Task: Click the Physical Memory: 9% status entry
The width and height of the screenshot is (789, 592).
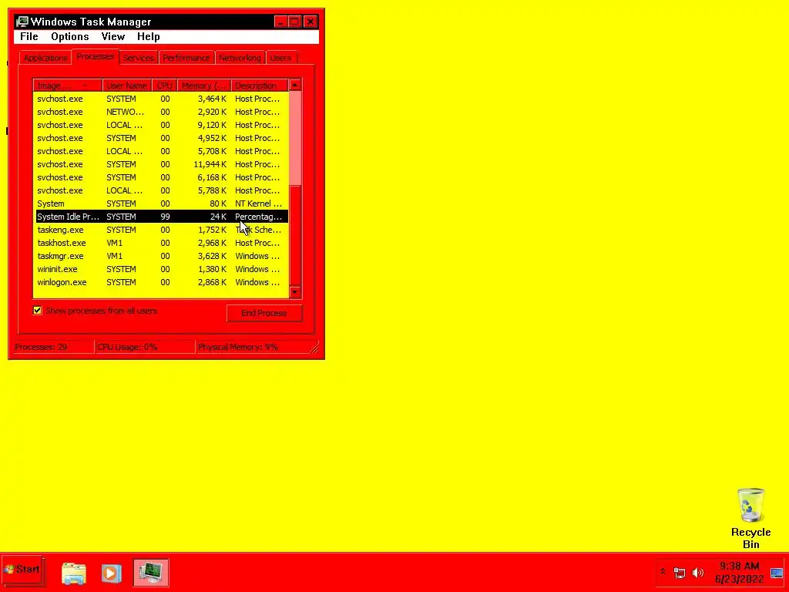Action: click(x=257, y=347)
